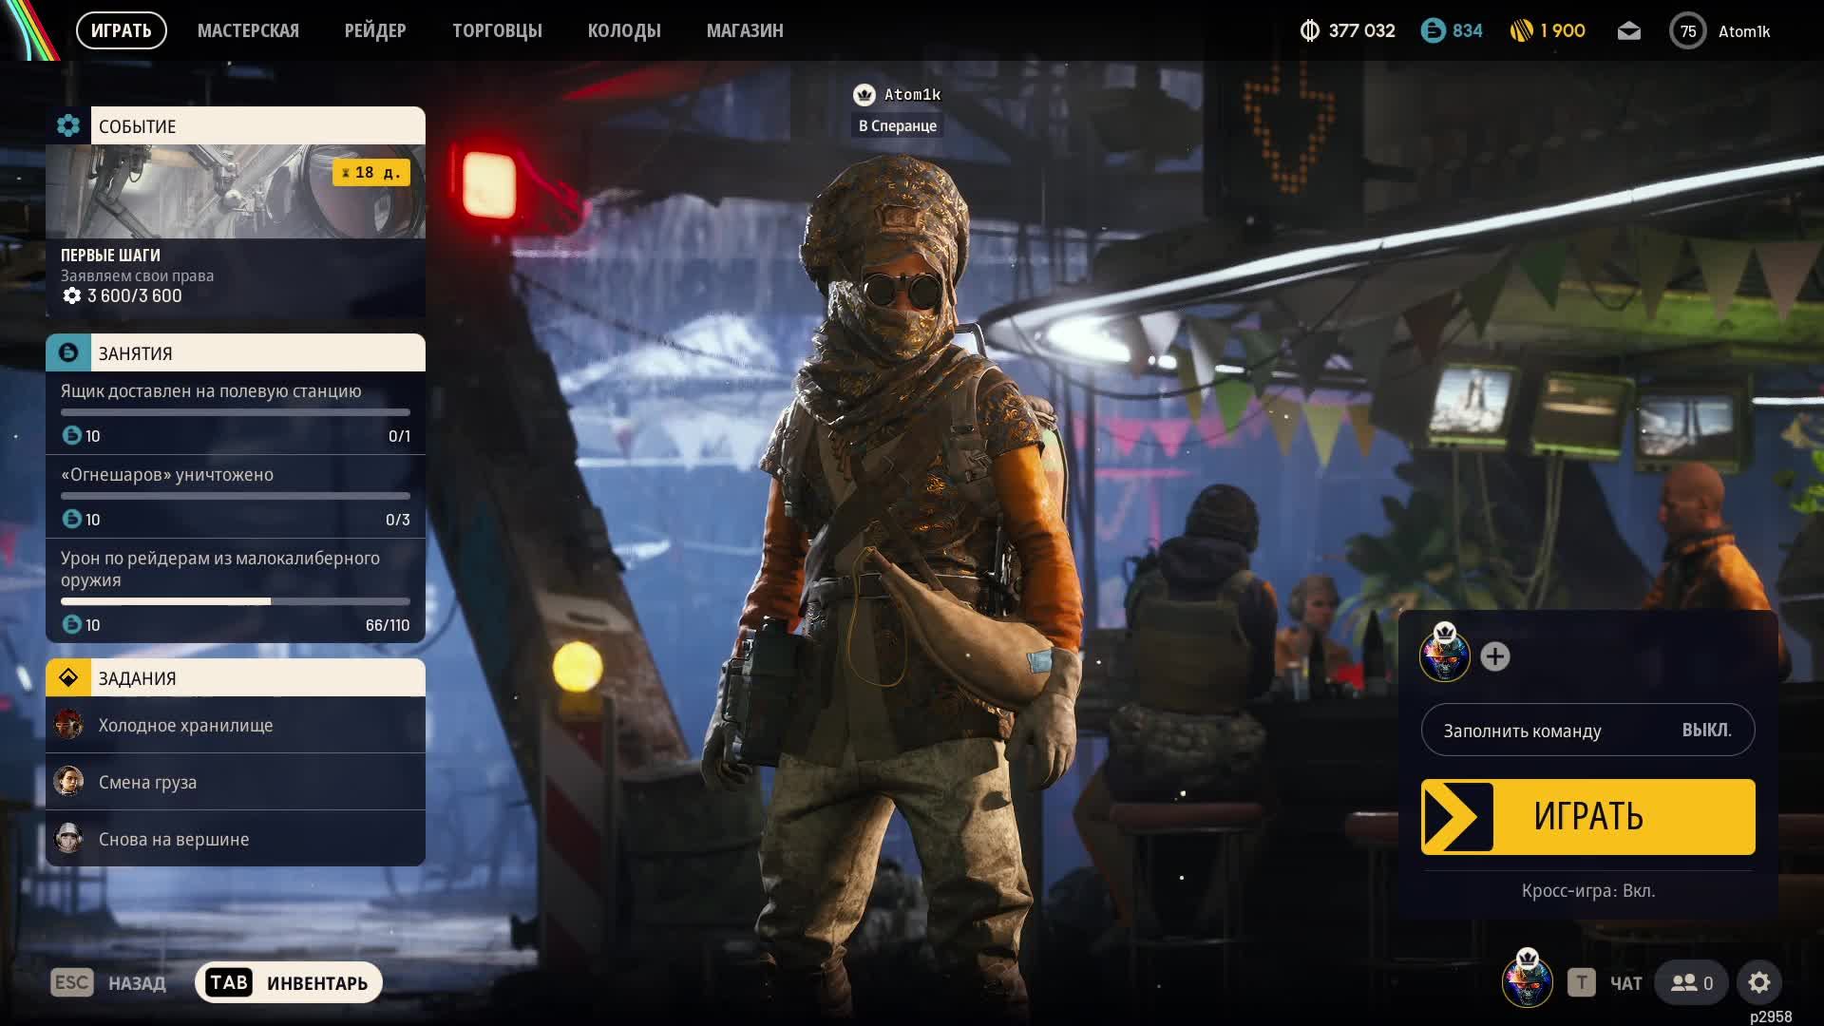Add a teammate with the plus icon
The width and height of the screenshot is (1824, 1026).
tap(1494, 656)
